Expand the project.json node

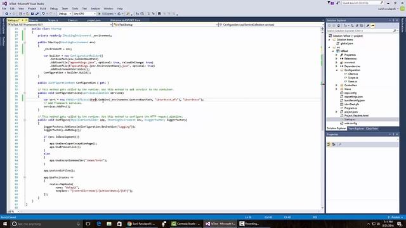337,111
